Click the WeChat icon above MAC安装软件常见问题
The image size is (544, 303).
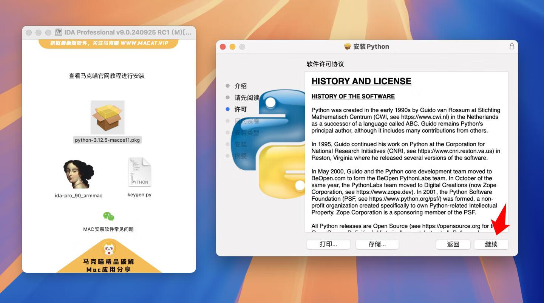109,217
